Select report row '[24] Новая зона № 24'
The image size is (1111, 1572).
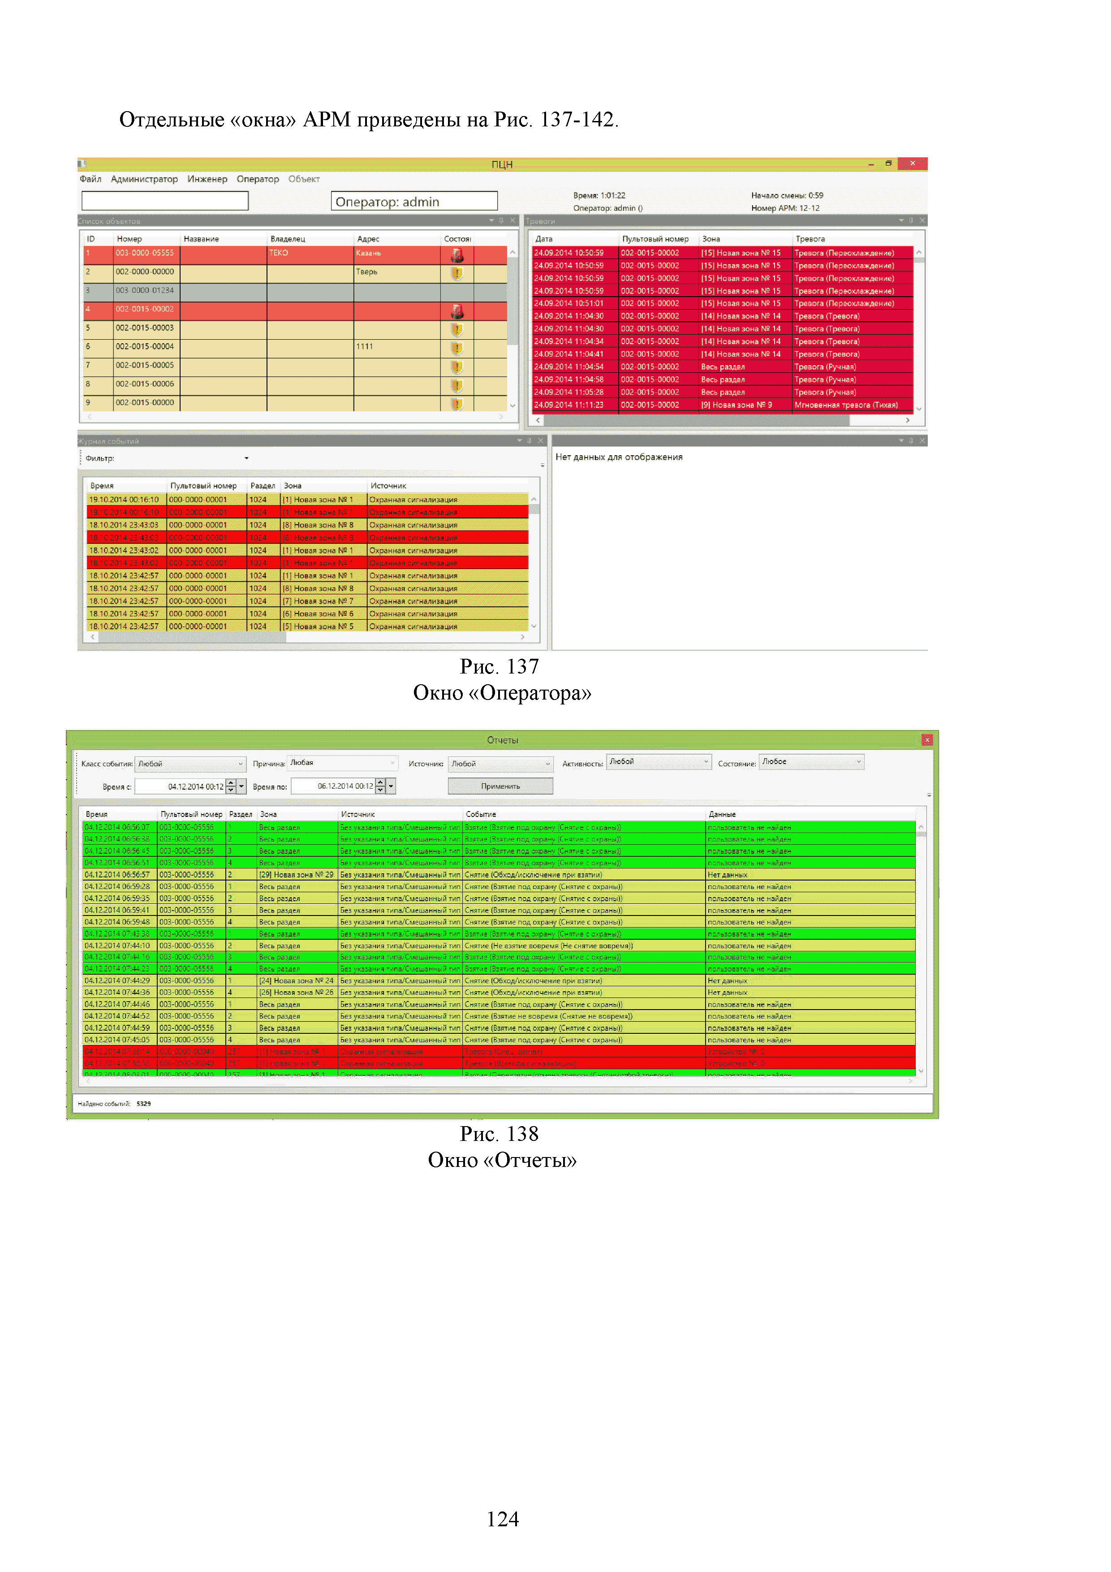[499, 980]
